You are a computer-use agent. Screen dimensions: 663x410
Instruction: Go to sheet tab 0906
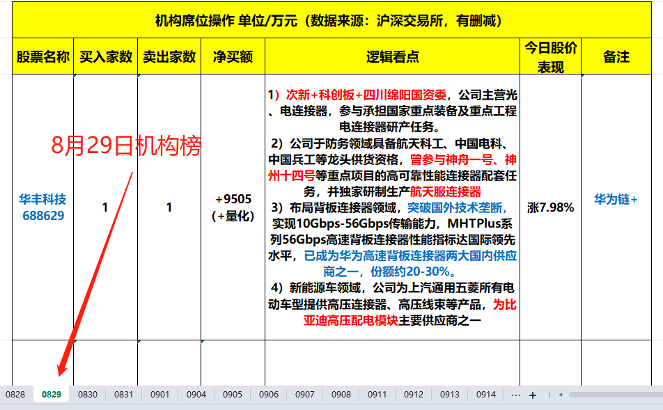pyautogui.click(x=269, y=395)
